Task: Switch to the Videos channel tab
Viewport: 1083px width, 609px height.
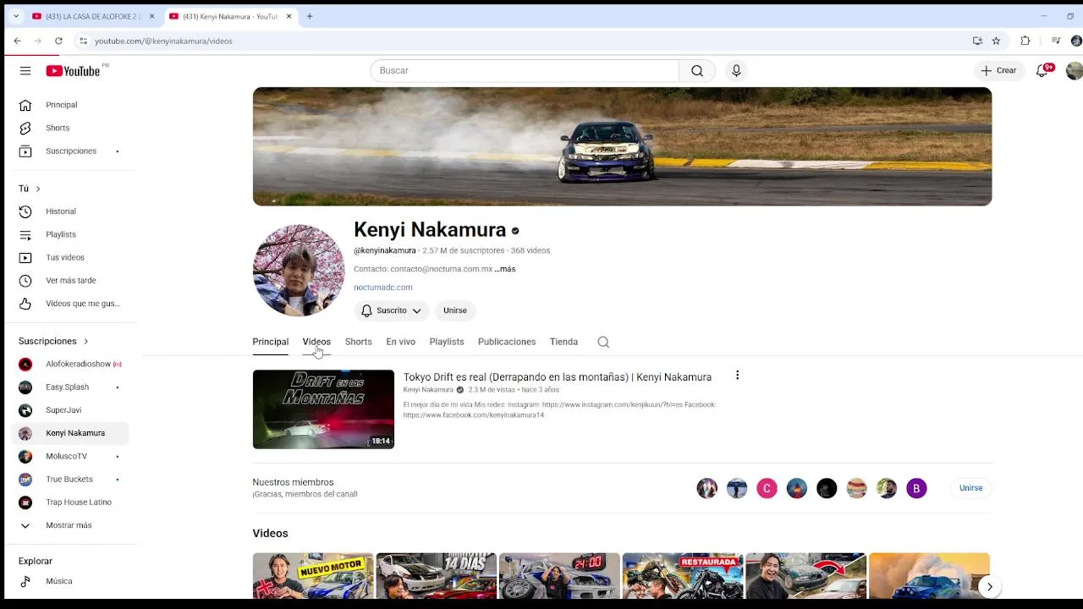Action: click(x=316, y=342)
